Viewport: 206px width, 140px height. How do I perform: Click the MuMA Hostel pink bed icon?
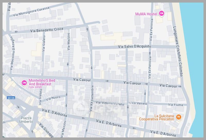161,14
